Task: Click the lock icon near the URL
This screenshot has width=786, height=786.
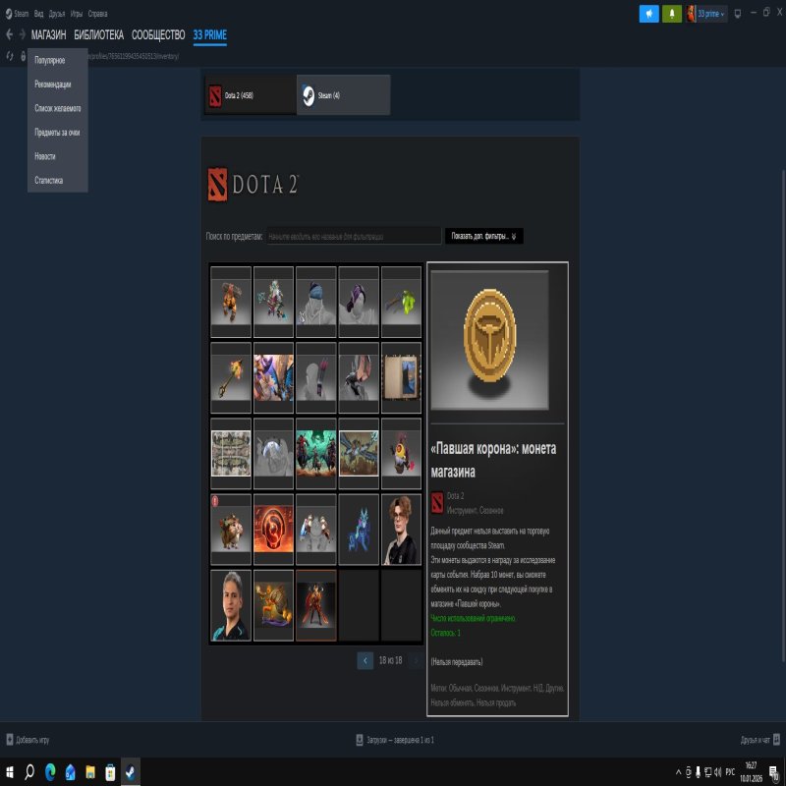Action: [x=23, y=56]
